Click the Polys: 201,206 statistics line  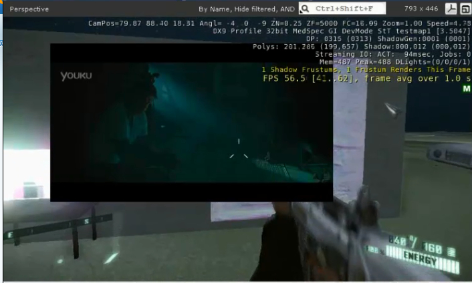coord(361,47)
